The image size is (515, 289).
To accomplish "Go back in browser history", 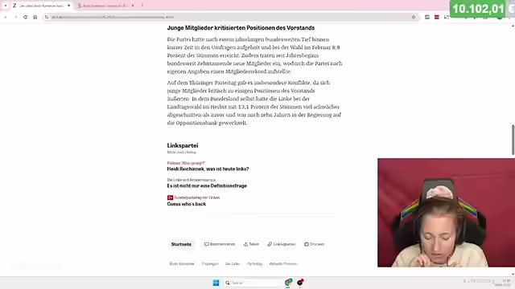I will (6, 17).
